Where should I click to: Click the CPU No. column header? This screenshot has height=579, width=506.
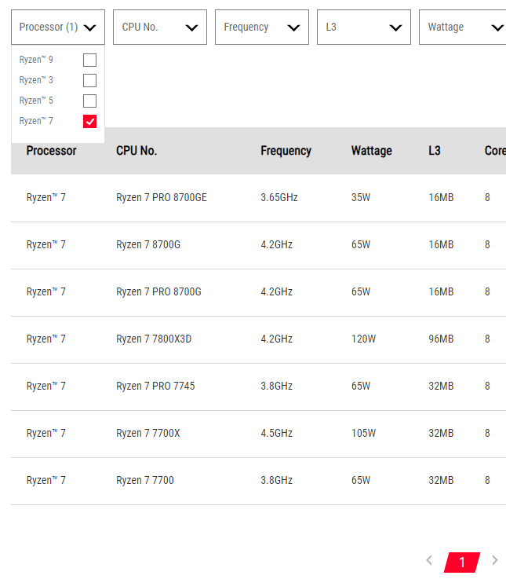click(x=137, y=151)
